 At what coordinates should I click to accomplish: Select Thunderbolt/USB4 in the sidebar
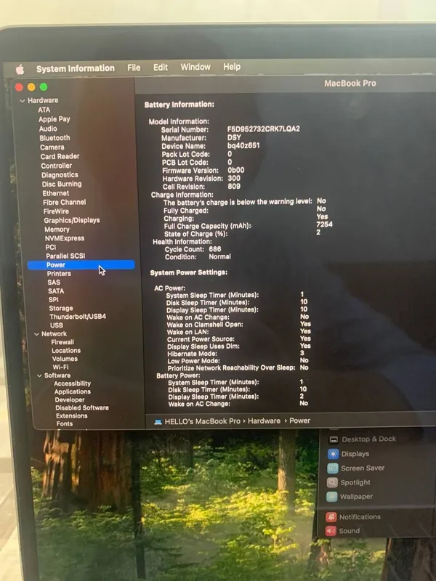(x=78, y=317)
